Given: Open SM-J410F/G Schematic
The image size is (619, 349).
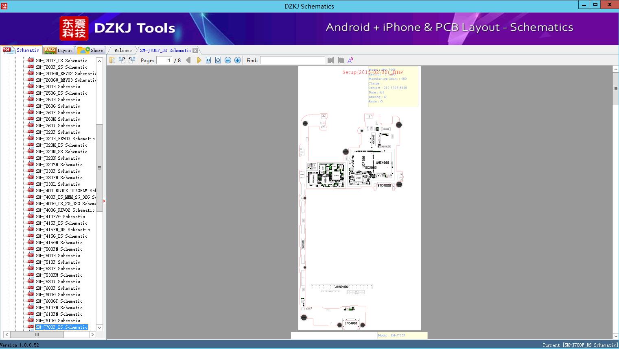Looking at the screenshot, I should pos(60,217).
